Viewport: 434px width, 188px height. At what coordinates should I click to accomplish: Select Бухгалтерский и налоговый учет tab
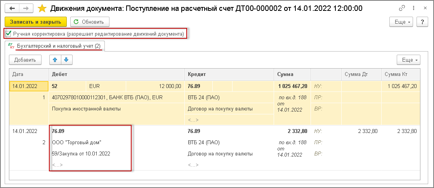point(58,47)
